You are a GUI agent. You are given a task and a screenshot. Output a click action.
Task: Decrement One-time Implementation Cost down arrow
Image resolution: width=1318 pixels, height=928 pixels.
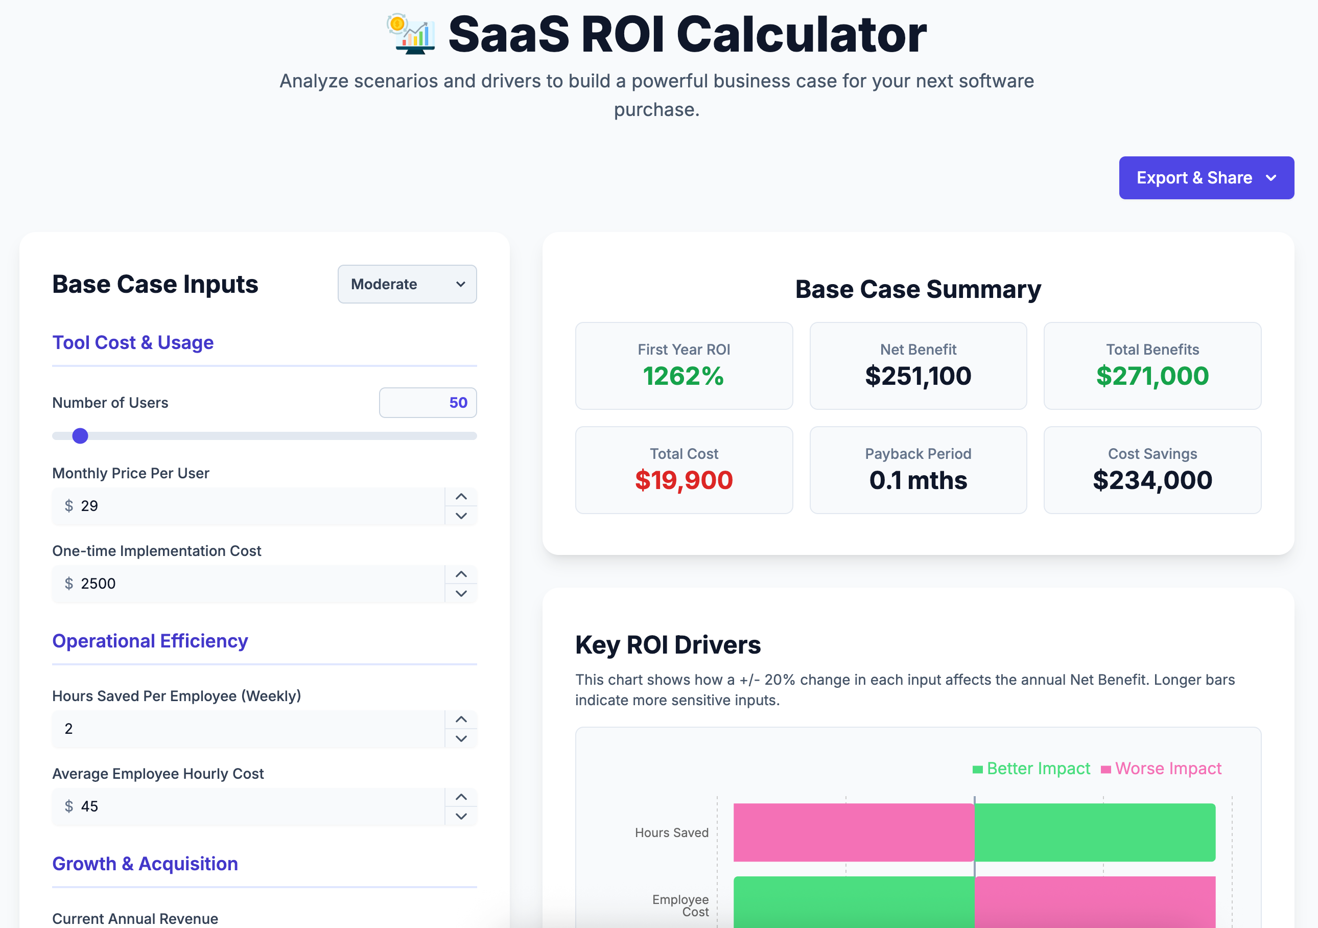click(x=461, y=593)
